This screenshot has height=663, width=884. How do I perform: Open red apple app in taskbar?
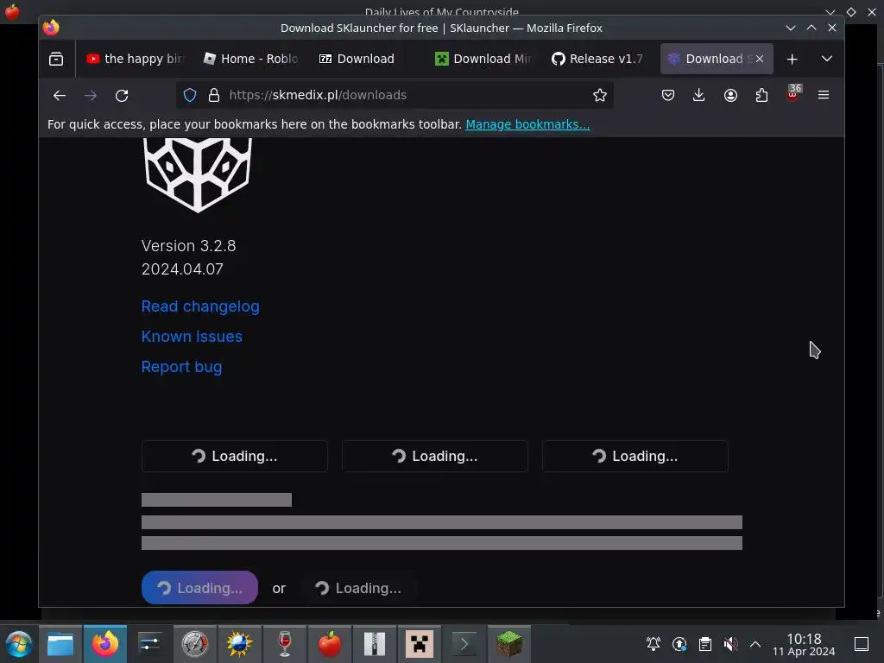329,644
